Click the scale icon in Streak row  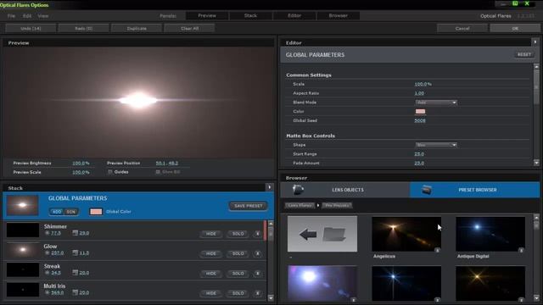[76, 273]
